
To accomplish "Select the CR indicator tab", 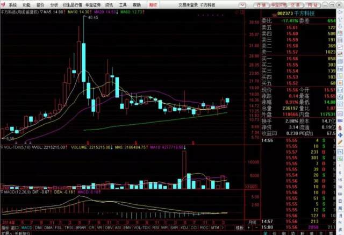I will (91, 228).
